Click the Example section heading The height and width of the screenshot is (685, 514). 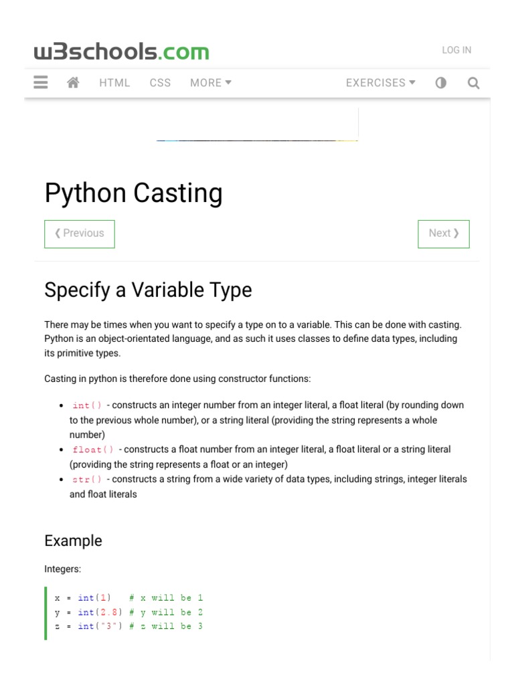(x=73, y=541)
